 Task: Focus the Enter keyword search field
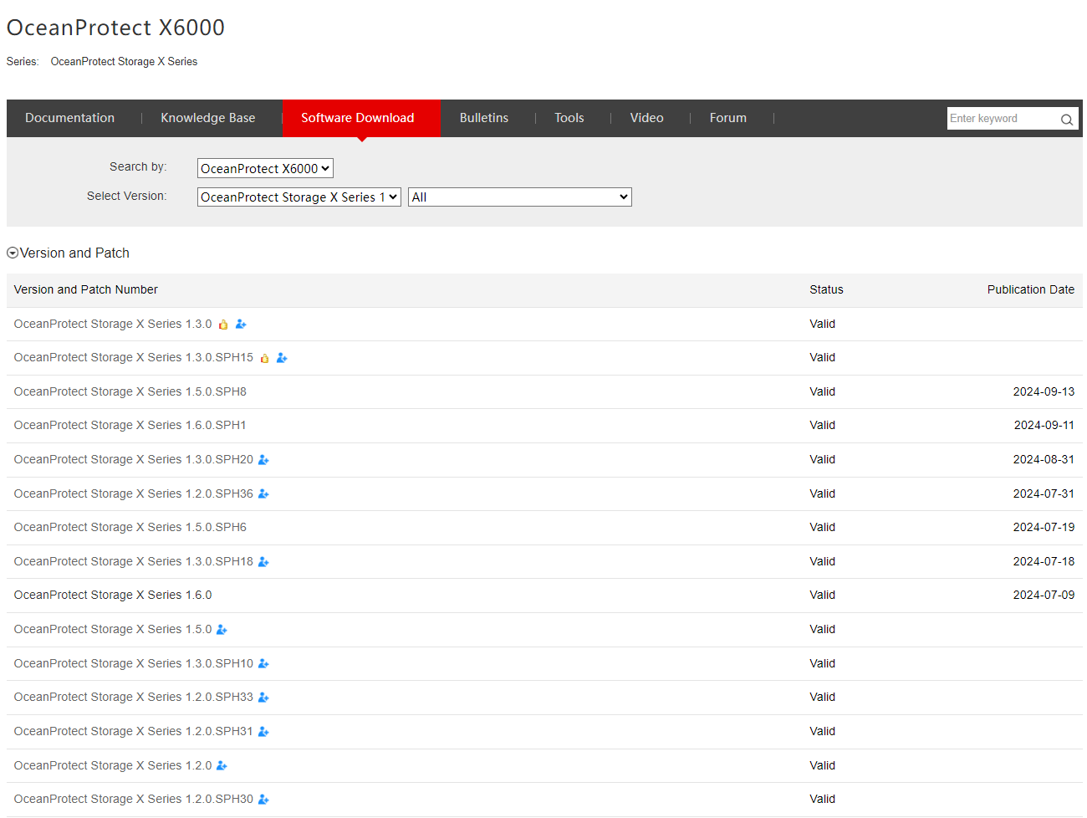(1002, 119)
